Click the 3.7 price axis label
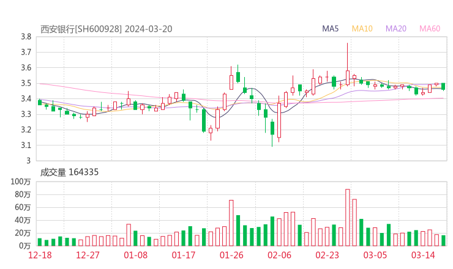 pyautogui.click(x=26, y=52)
